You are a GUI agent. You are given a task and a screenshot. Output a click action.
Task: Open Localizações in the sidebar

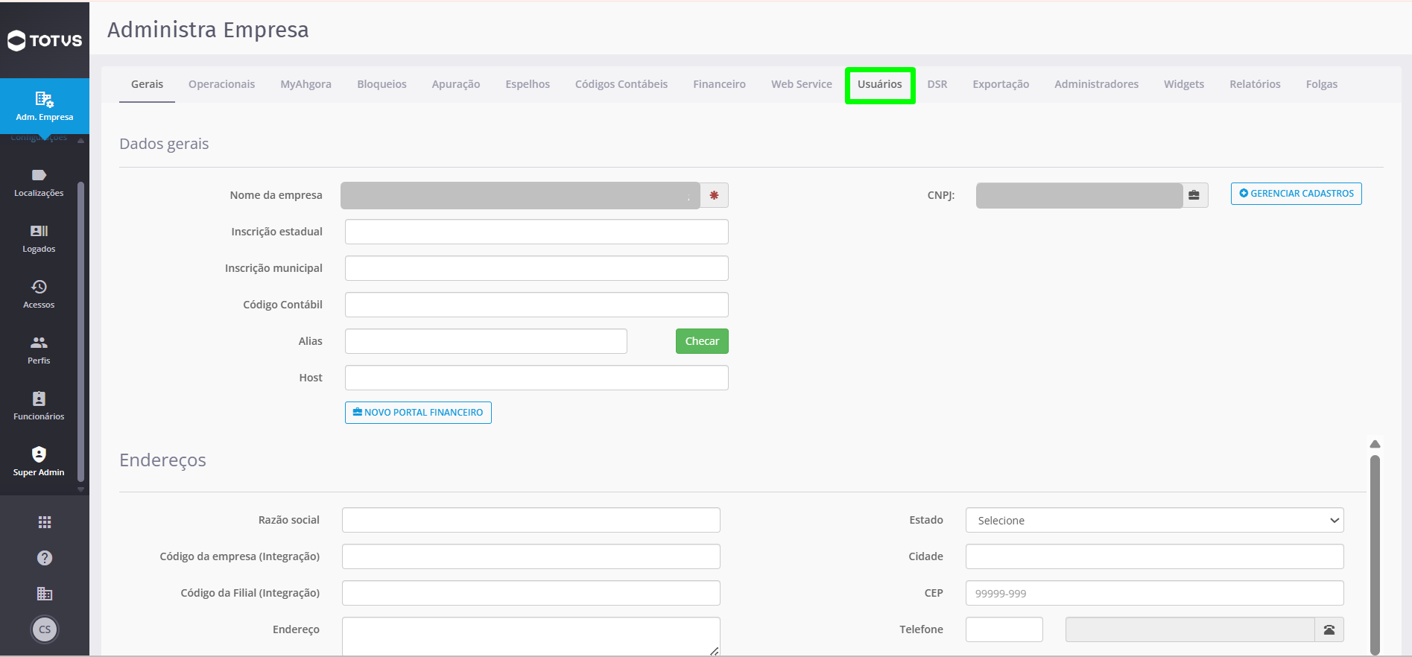pos(39,182)
